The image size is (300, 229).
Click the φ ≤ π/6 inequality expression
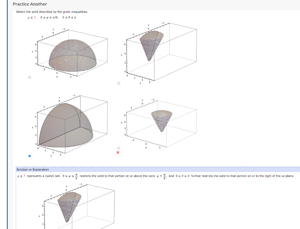pos(49,17)
